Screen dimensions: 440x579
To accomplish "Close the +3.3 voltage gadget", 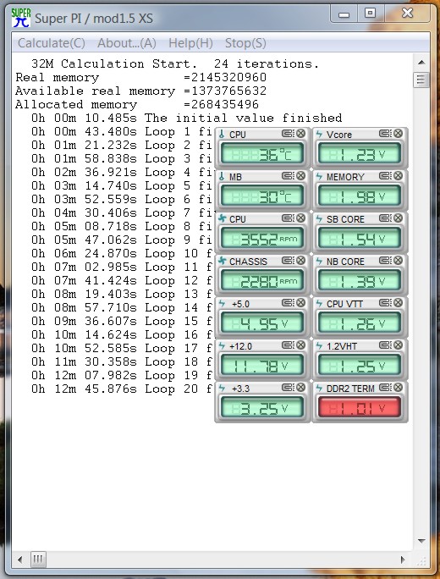I will (301, 388).
